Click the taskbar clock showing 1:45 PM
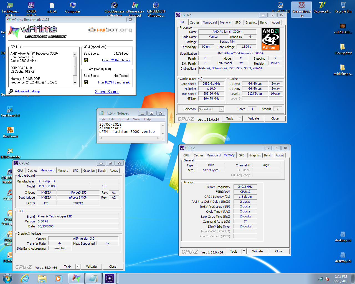 (x=341, y=279)
